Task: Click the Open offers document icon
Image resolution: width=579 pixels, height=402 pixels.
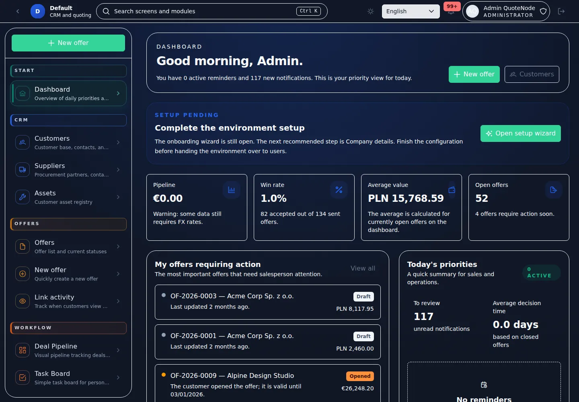Action: [x=554, y=190]
